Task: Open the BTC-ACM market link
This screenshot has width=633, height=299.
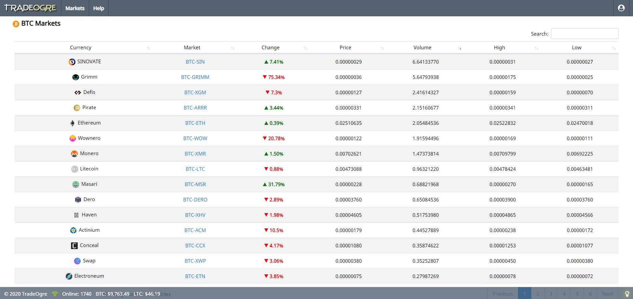Action: pyautogui.click(x=195, y=230)
